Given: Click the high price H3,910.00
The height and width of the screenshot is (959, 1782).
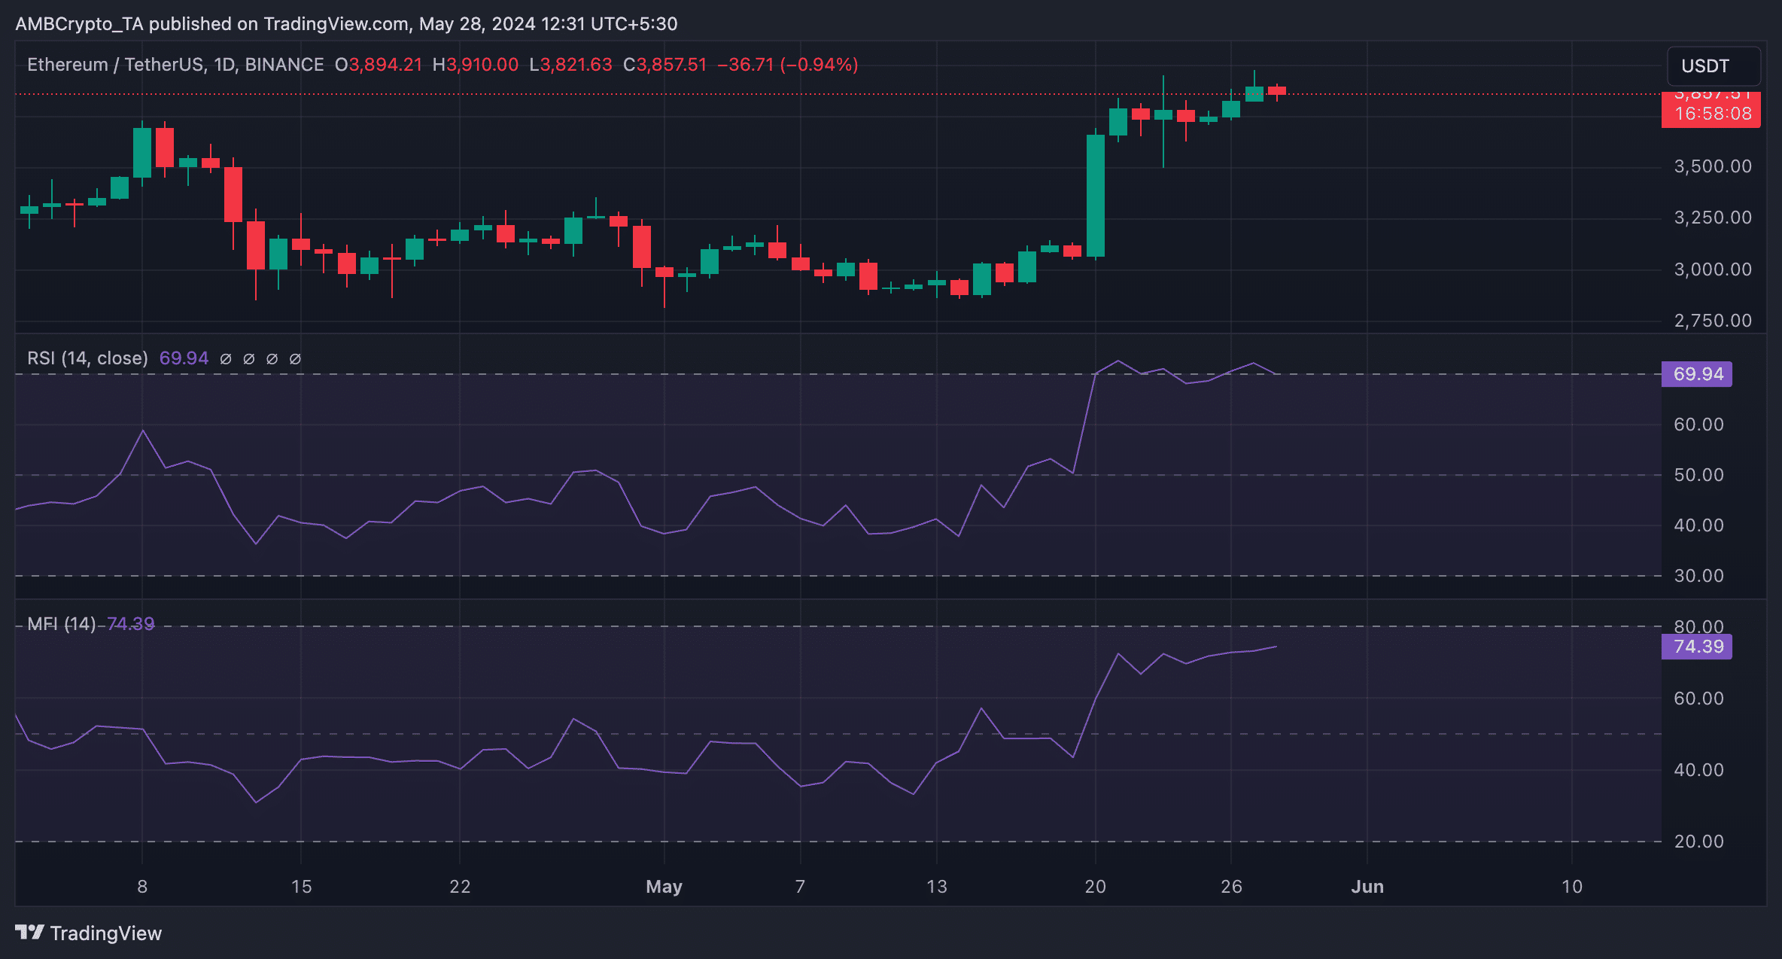Looking at the screenshot, I should pyautogui.click(x=476, y=65).
